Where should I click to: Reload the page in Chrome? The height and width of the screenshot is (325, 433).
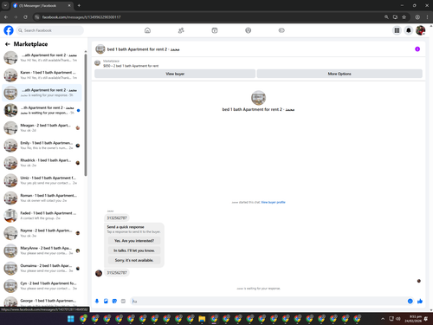point(25,17)
